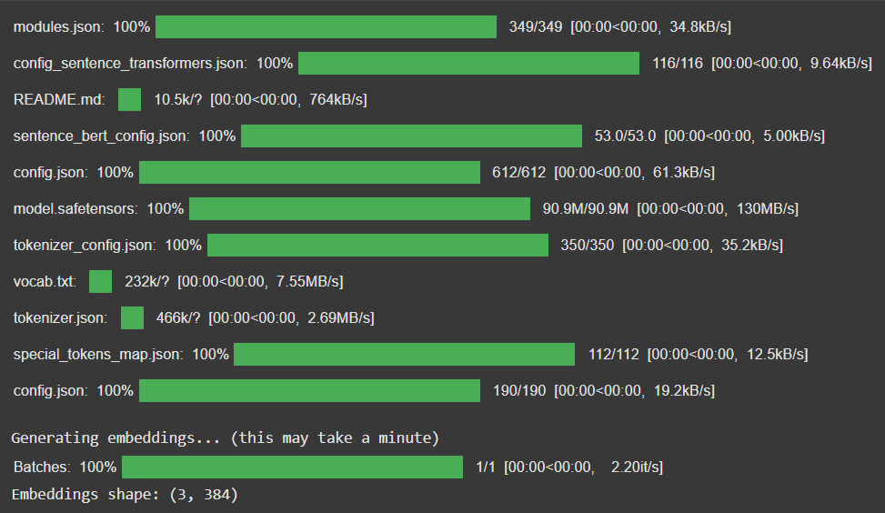885x513 pixels.
Task: Click the small README.md progress block
Action: click(x=130, y=99)
